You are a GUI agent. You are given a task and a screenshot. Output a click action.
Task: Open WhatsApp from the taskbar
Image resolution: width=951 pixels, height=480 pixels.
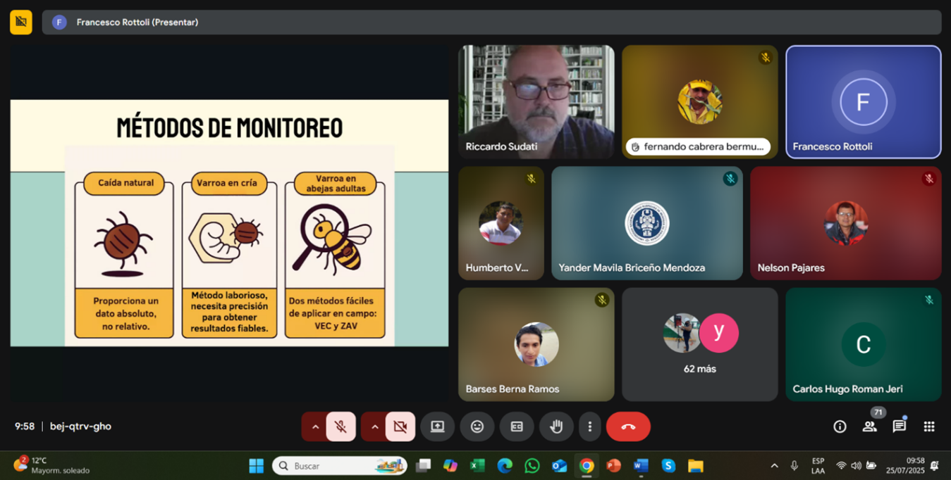(532, 466)
